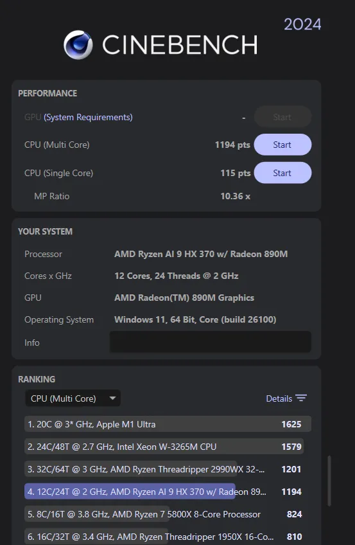This screenshot has height=545, width=355.
Task: Open Details view in Ranking
Action: (286, 398)
